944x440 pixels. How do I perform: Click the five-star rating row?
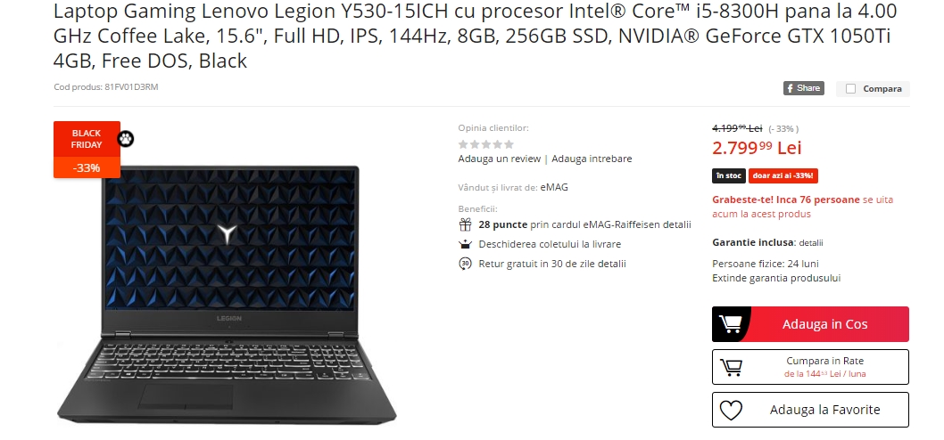(x=486, y=144)
